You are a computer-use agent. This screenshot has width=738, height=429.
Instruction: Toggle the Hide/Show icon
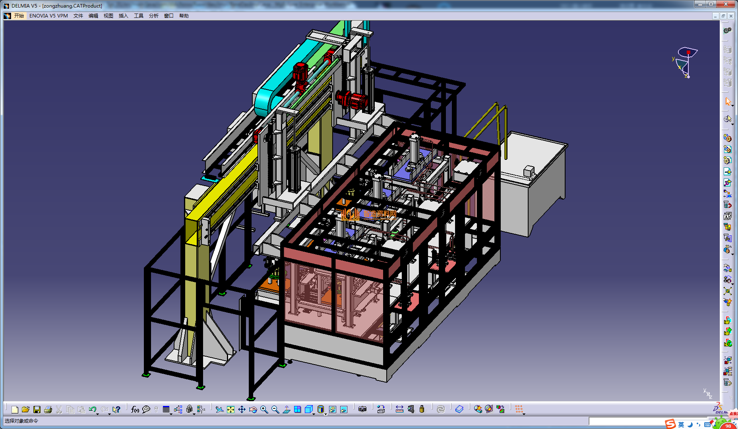tap(333, 409)
